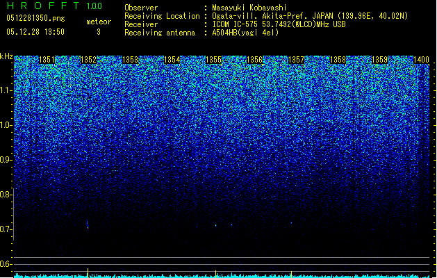Click the yellow detection tick below 1357
437x278 pixels.
292,275
